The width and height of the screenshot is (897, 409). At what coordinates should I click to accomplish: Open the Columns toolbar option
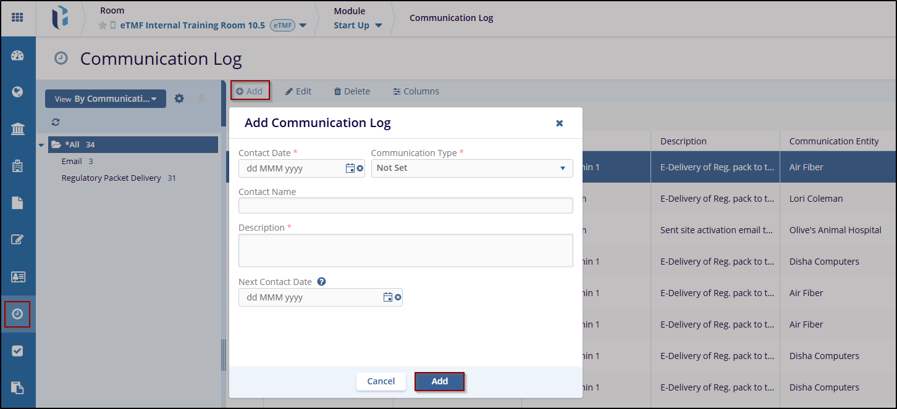tap(416, 91)
